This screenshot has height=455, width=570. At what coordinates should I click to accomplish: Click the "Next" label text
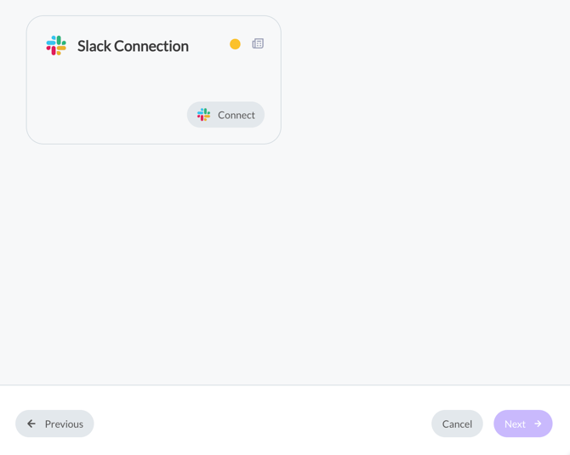(515, 424)
